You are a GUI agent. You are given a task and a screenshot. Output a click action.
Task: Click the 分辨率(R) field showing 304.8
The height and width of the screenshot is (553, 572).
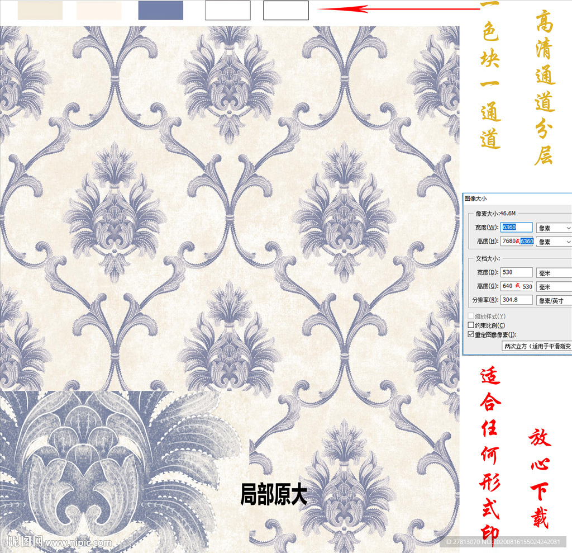[x=516, y=300]
